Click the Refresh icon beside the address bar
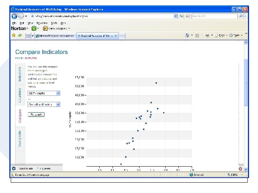Screen dimensions: 258x193 click(182, 16)
